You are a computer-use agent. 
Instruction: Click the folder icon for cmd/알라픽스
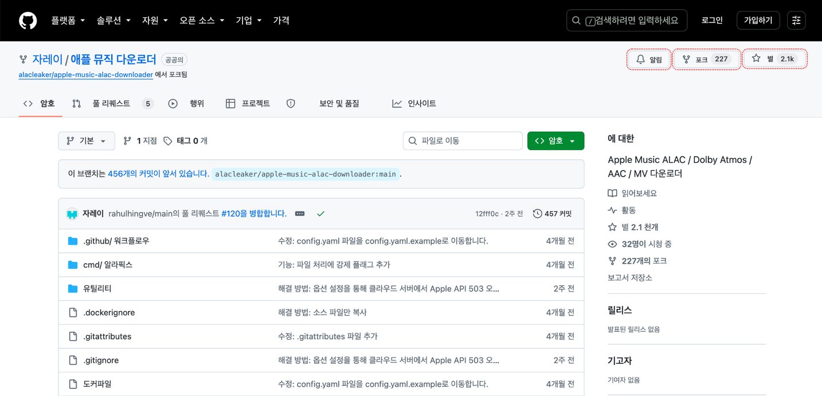pyautogui.click(x=73, y=265)
